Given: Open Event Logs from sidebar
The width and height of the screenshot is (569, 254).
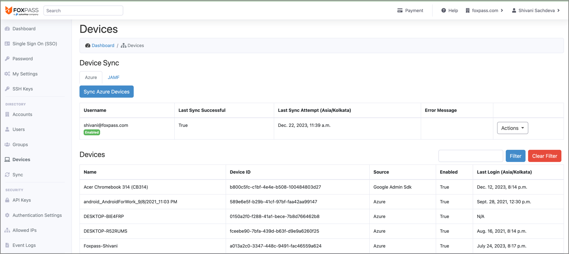Looking at the screenshot, I should pos(24,245).
